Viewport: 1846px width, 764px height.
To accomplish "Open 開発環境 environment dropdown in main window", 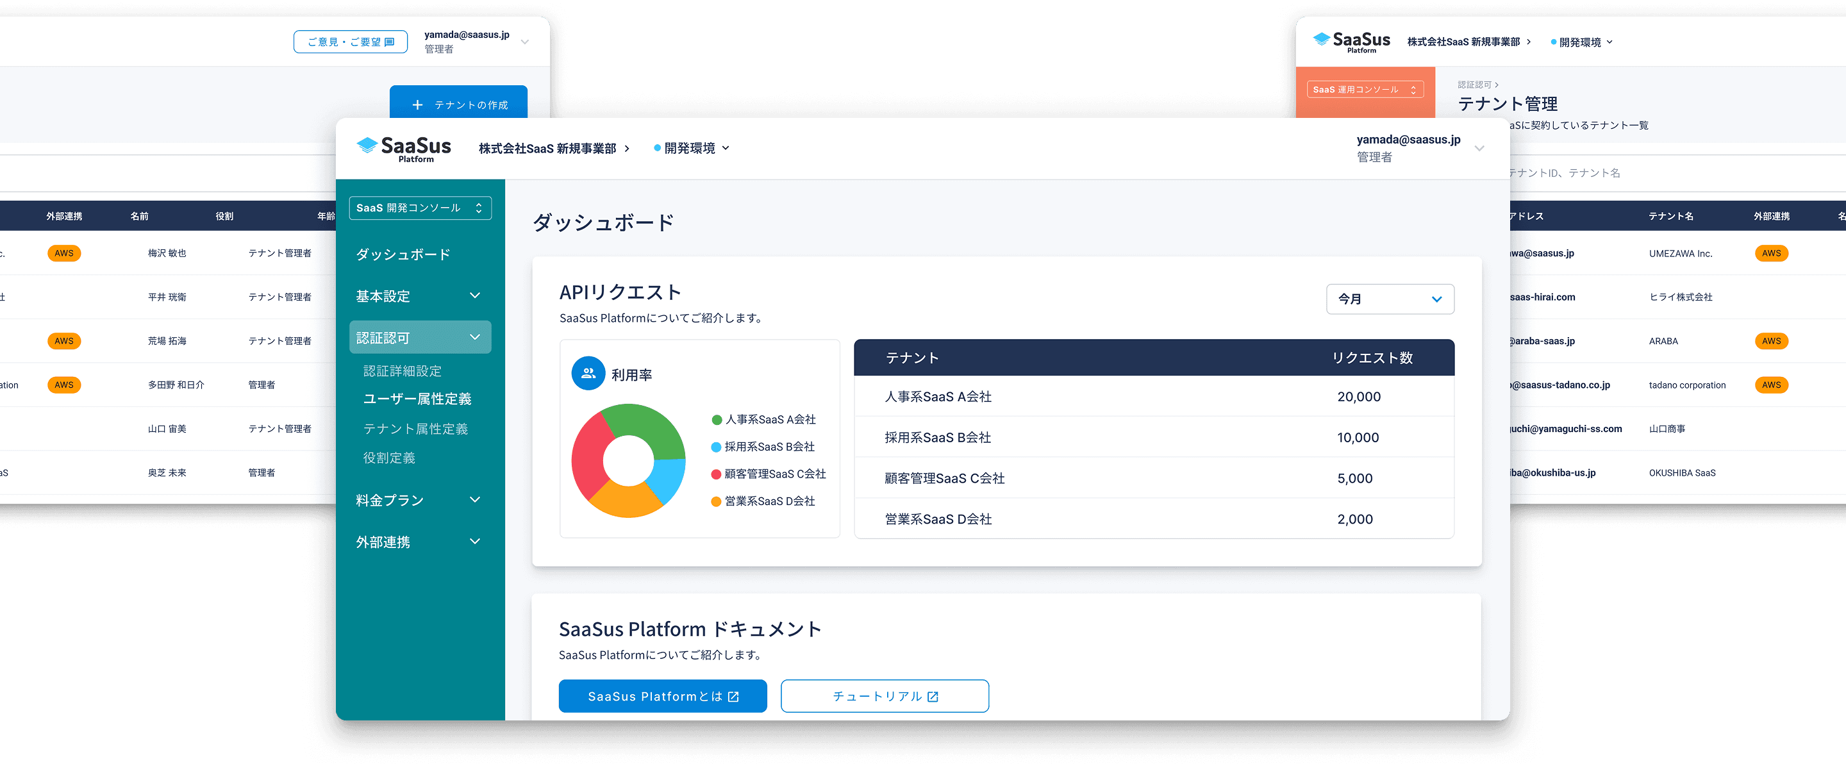I will point(692,148).
